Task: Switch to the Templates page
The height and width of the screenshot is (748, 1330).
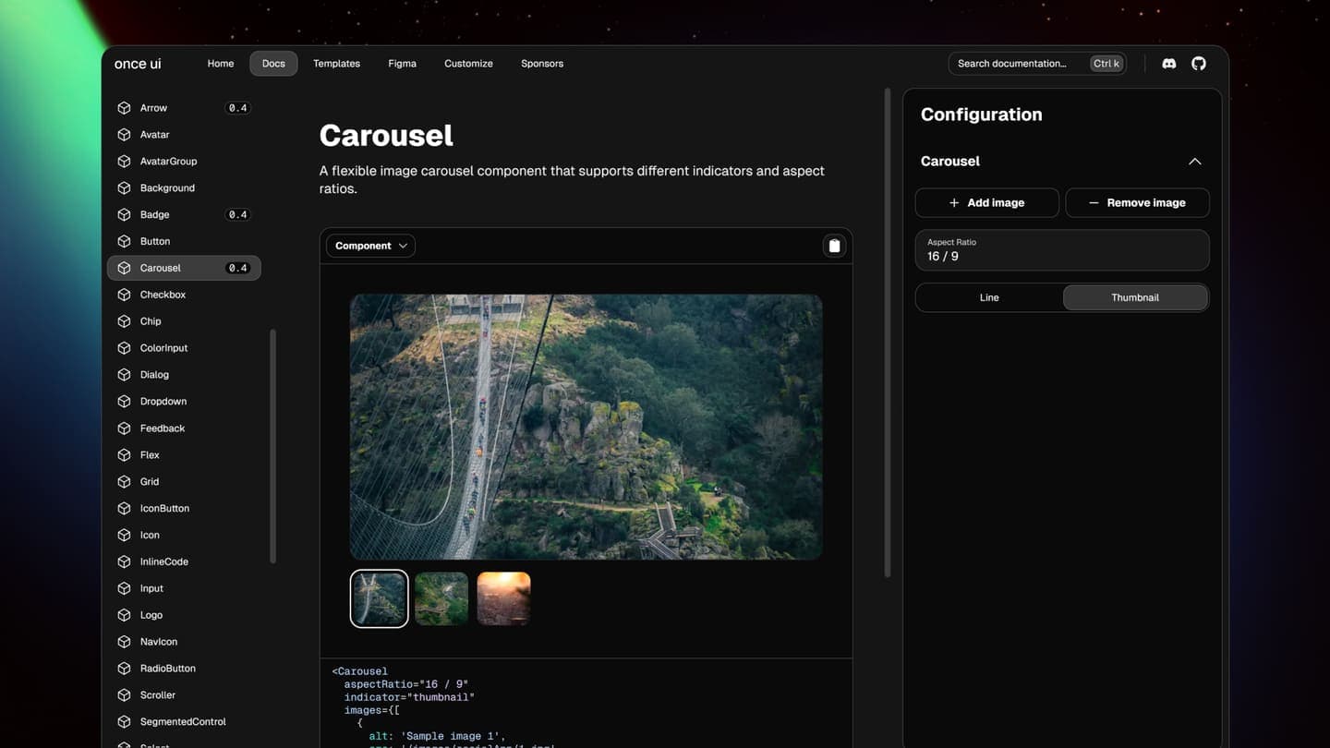Action: (335, 63)
